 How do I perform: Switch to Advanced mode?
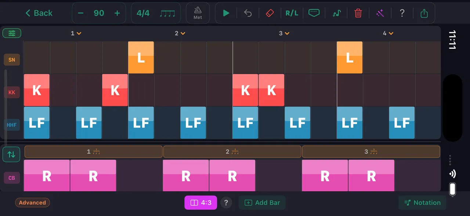32,202
